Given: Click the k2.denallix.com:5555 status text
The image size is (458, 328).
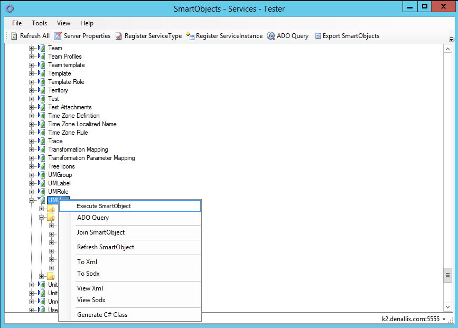Looking at the screenshot, I should [410, 319].
